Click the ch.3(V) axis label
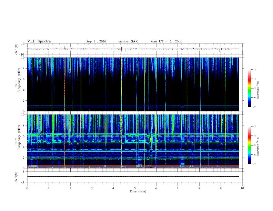The height and width of the screenshot is (211, 273). tap(17, 177)
